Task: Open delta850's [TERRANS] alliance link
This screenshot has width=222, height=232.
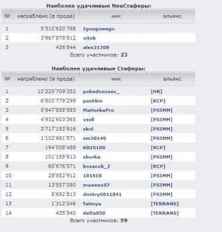Action: coord(164,213)
